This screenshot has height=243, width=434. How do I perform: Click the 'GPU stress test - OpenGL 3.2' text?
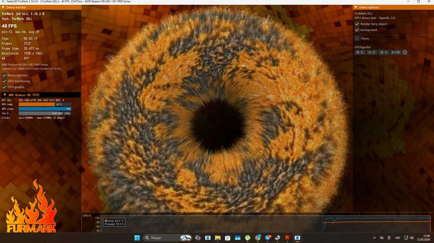pyautogui.click(x=375, y=18)
